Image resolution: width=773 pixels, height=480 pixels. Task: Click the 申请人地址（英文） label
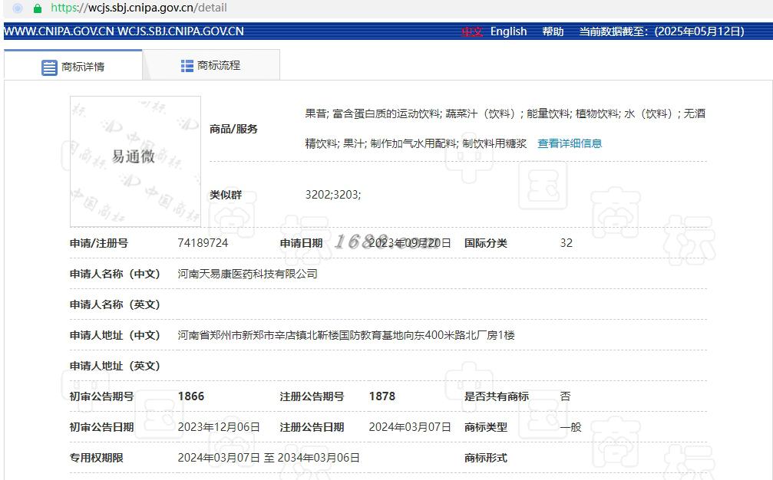114,366
